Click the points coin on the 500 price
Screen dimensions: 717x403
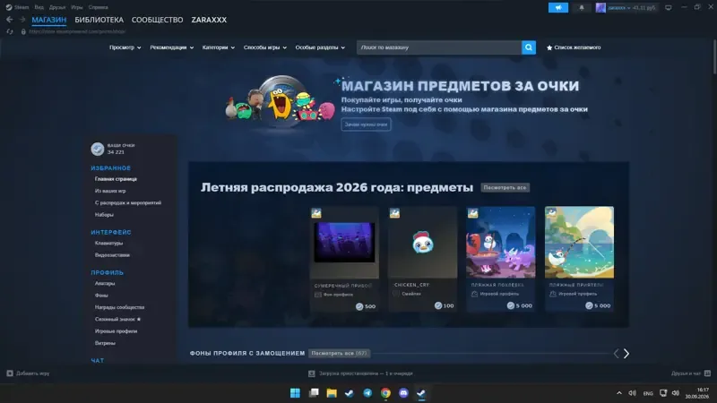click(x=359, y=306)
